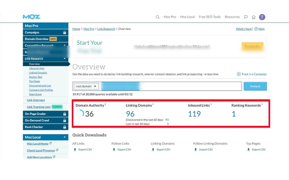Click Link Research breadcrumb link
289x180 pixels.
click(106, 29)
